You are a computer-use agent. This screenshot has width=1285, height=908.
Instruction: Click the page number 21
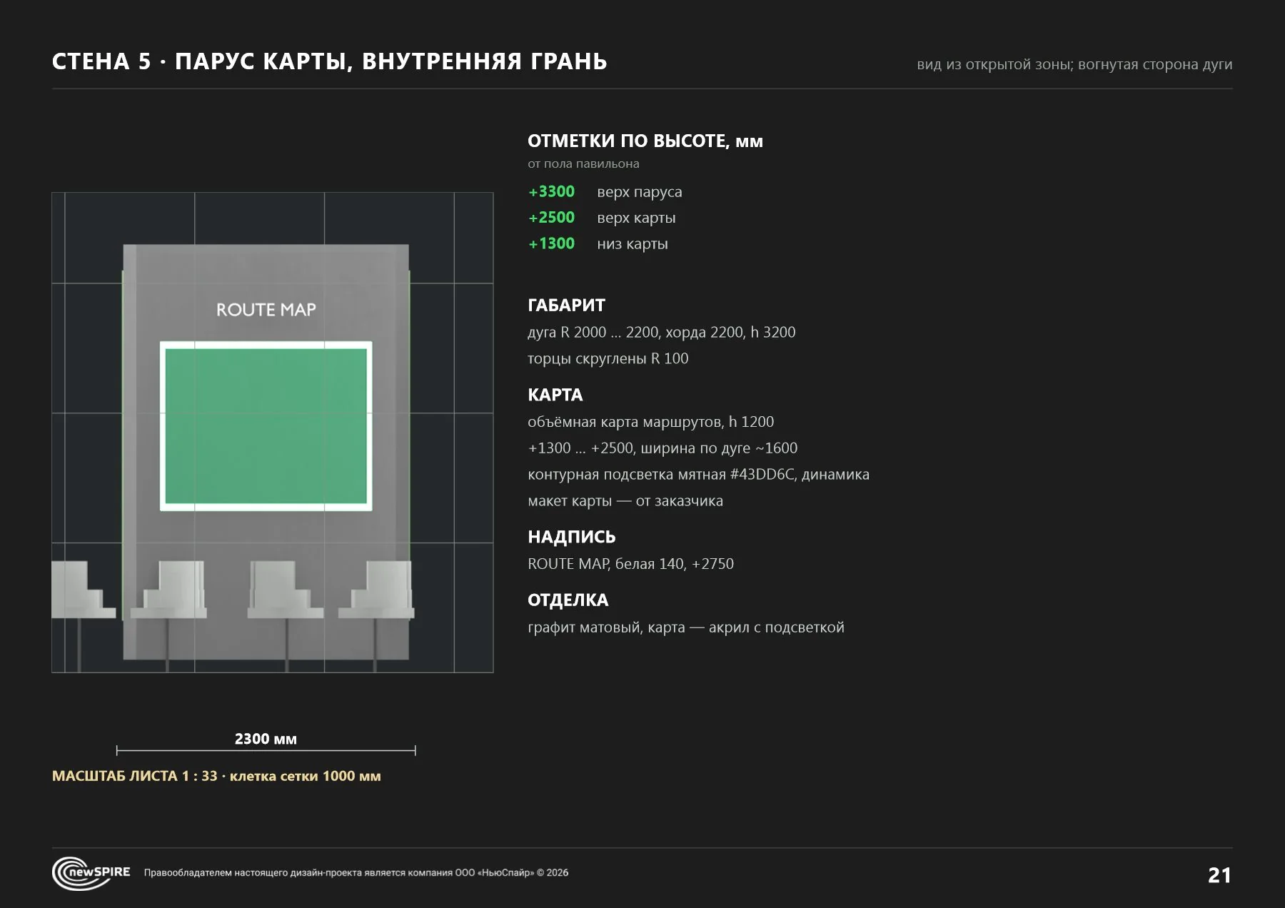click(1219, 876)
